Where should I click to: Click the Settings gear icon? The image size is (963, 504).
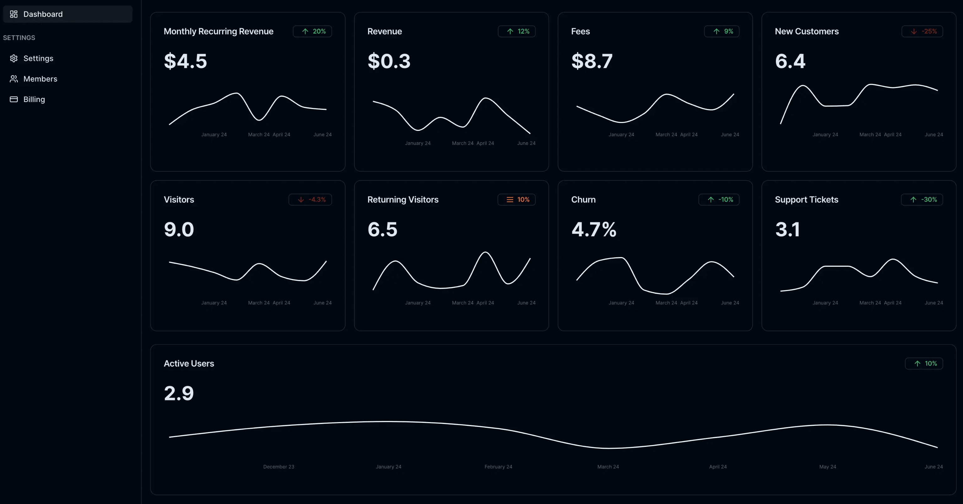pyautogui.click(x=14, y=58)
